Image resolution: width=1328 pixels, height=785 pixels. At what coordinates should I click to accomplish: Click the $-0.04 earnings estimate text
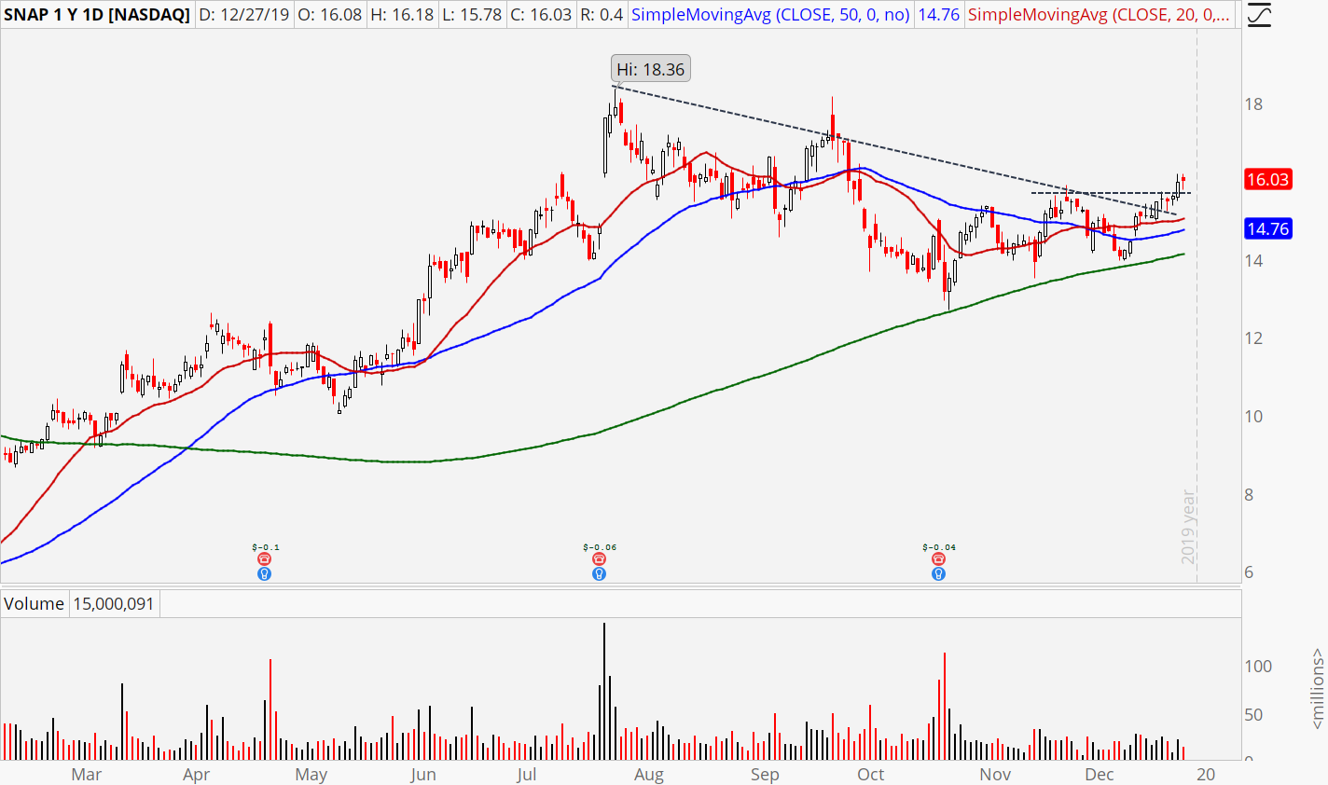pos(939,547)
